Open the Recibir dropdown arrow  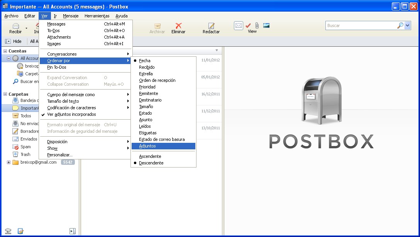(26, 28)
